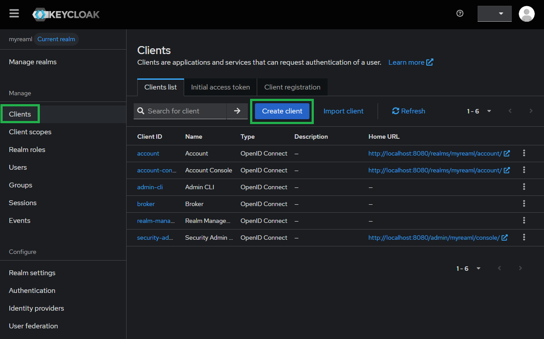
Task: Click the Keycloak logo
Action: [66, 14]
